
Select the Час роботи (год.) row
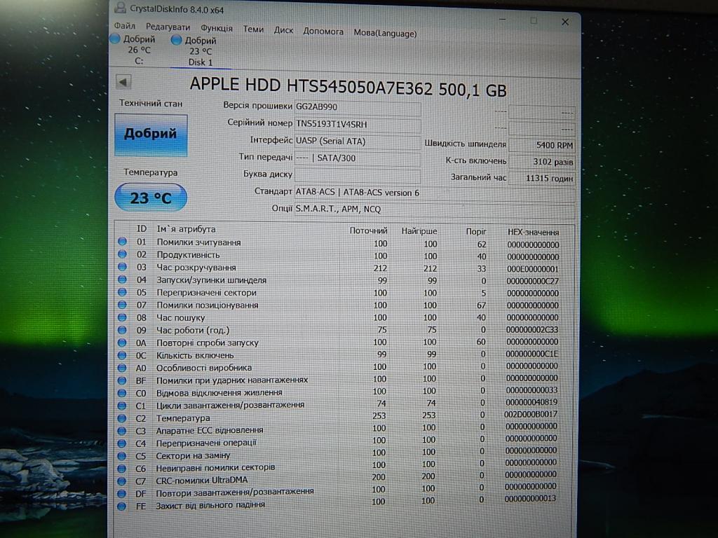pos(339,330)
